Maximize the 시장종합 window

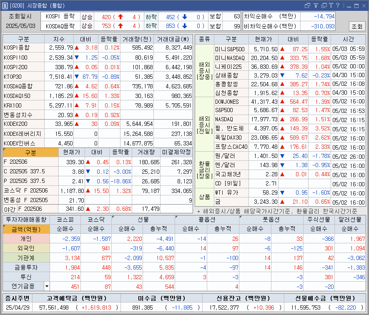tap(356, 6)
